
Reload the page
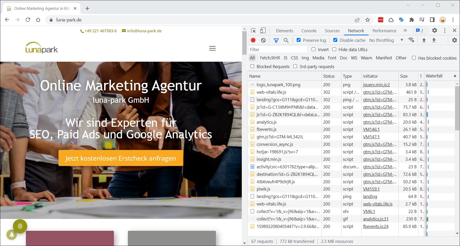28,20
